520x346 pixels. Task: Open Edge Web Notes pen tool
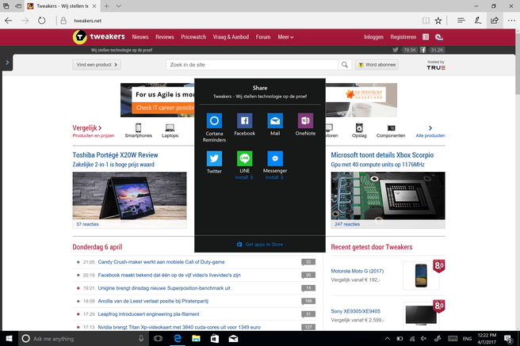pos(477,21)
